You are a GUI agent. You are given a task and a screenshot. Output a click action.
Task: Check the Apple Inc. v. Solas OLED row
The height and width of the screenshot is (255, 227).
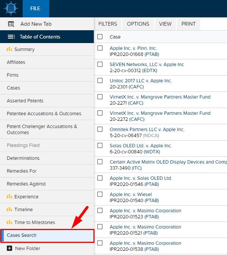pos(100,178)
